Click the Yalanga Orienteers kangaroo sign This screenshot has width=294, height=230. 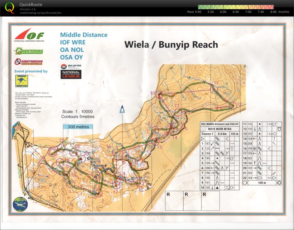22,81
